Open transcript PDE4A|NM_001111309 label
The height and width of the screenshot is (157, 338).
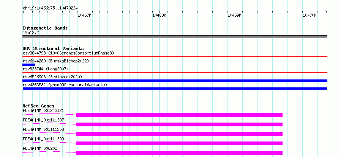coord(43,139)
